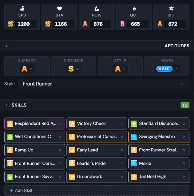Screen dimensions: 194x196
Task: Edit the WIT value 872
Action: click(x=175, y=24)
